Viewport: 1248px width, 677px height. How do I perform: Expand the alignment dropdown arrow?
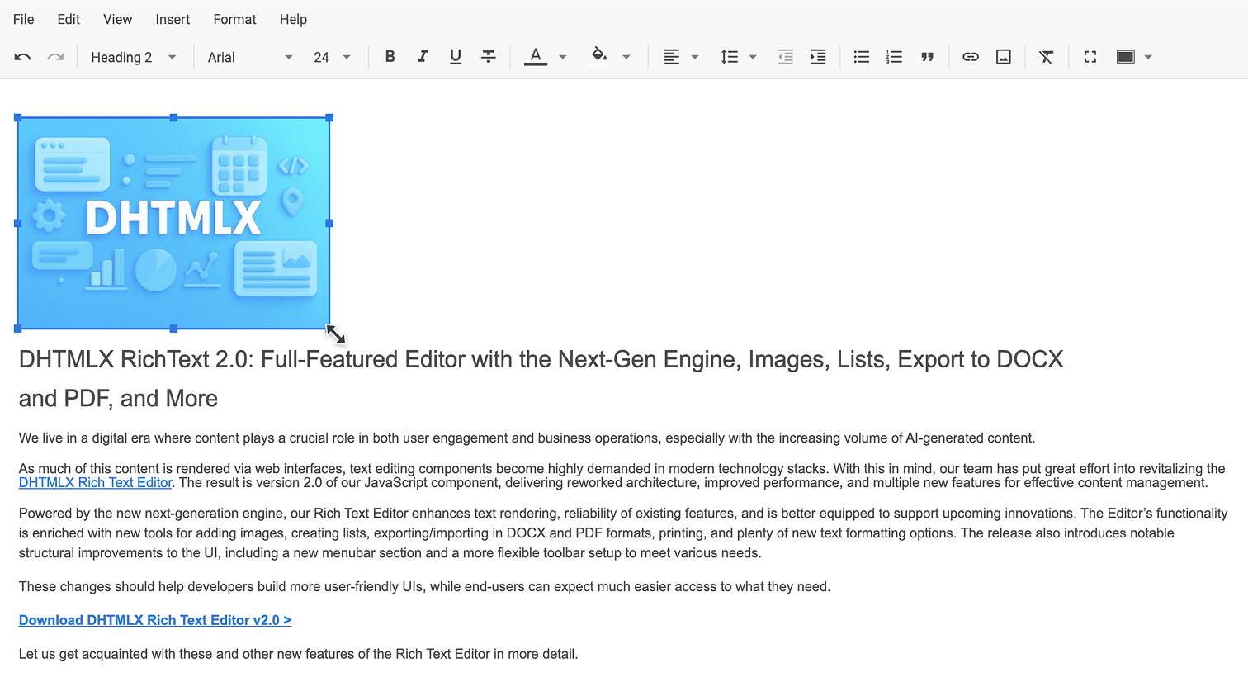pos(695,57)
